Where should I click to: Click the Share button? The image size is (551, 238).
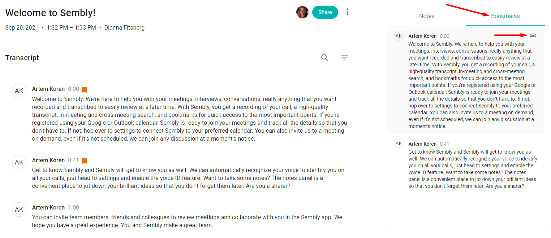click(x=325, y=12)
